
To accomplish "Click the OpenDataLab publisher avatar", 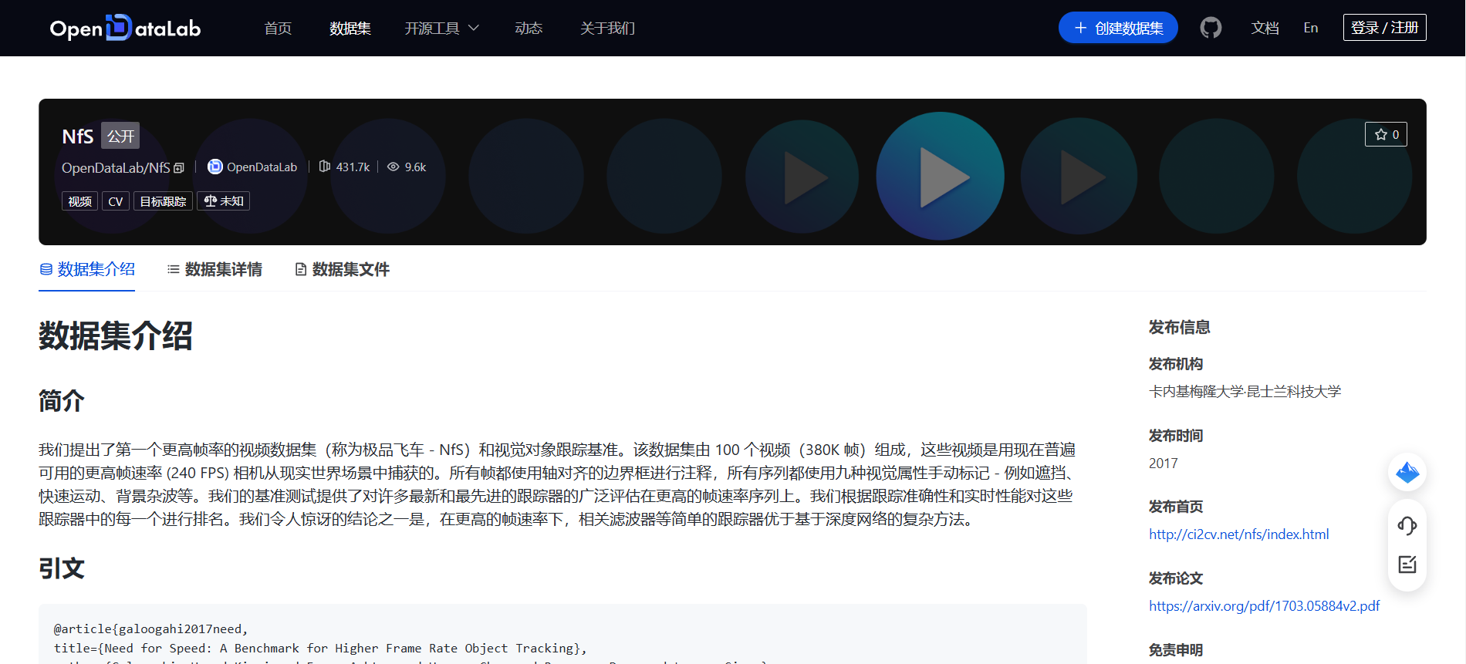I will pyautogui.click(x=215, y=167).
